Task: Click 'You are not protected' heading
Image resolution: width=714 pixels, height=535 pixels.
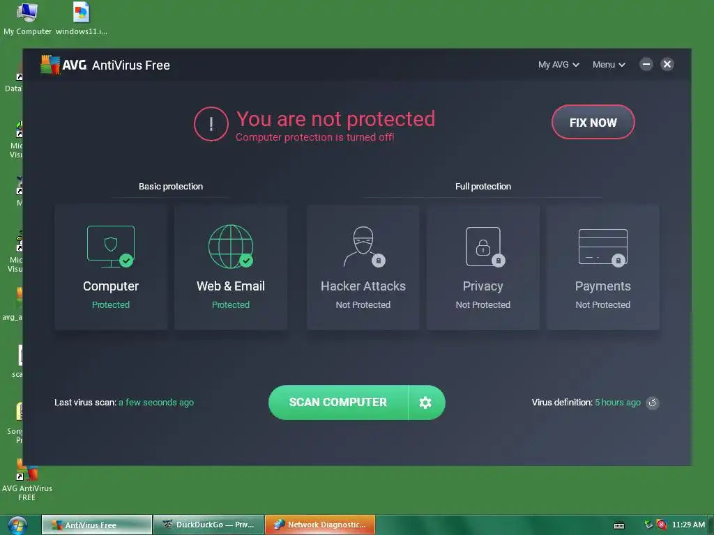Action: tap(335, 118)
